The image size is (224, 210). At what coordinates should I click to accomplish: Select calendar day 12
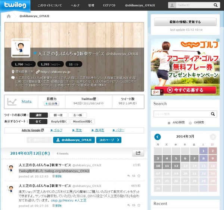pyautogui.click(x=176, y=166)
